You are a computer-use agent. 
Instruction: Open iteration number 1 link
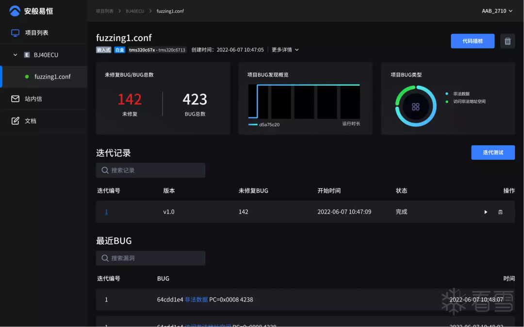point(106,212)
